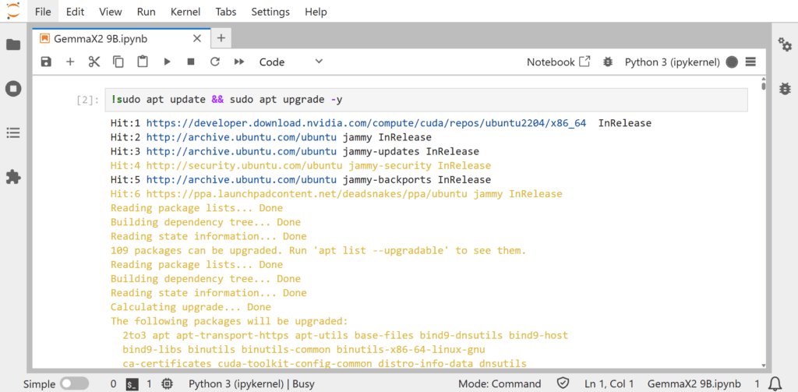798x392 pixels.
Task: Run the selected cell with play icon
Action: pos(167,62)
